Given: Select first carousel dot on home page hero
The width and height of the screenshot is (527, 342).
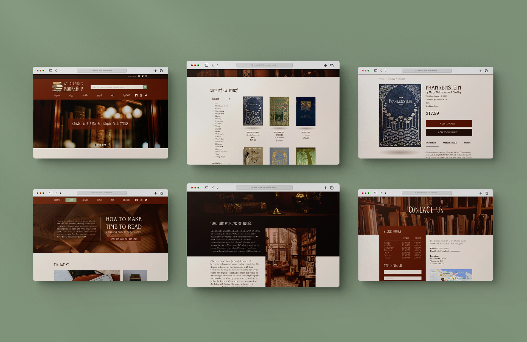Looking at the screenshot, I should tap(95, 145).
